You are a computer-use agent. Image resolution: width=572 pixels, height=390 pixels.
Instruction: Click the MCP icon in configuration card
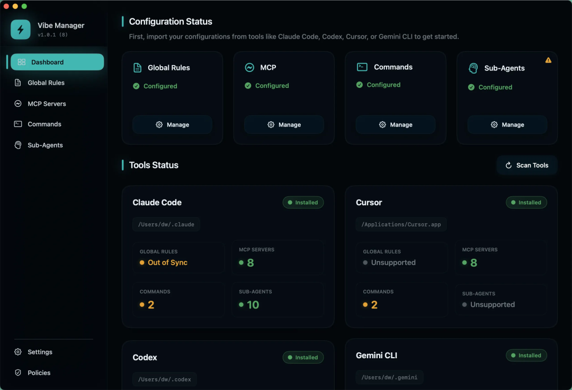click(249, 68)
